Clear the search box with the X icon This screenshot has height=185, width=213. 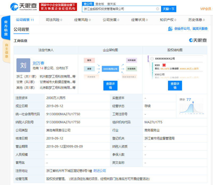[x=157, y=9]
